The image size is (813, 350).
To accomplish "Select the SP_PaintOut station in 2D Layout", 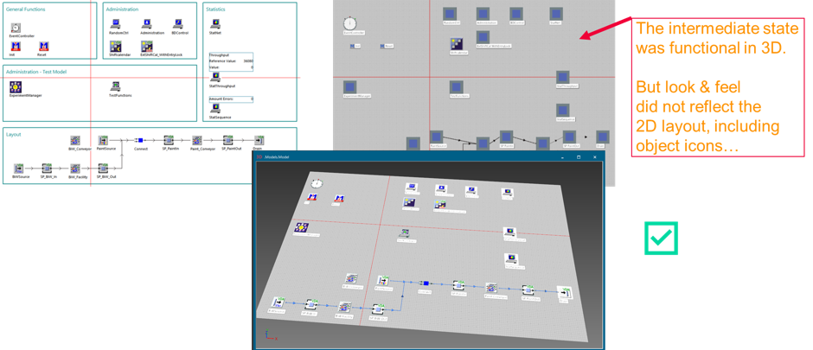I will tap(228, 140).
